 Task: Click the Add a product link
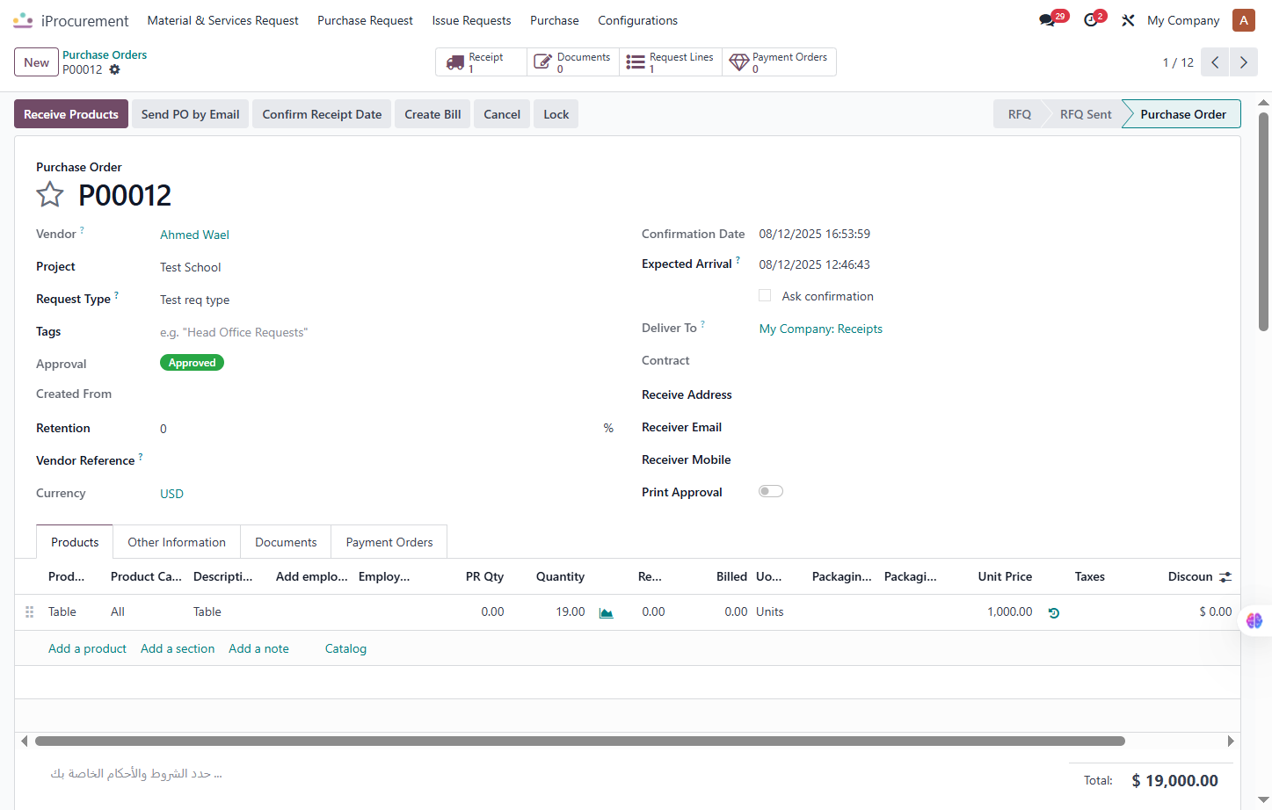click(x=87, y=648)
